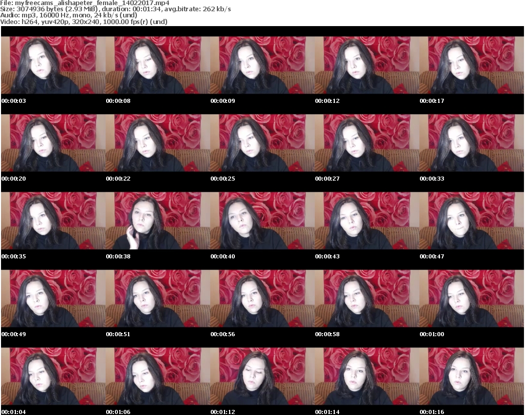This screenshot has width=525, height=415.
Task: Click the timestamp label 00:01:04
Action: pyautogui.click(x=13, y=412)
